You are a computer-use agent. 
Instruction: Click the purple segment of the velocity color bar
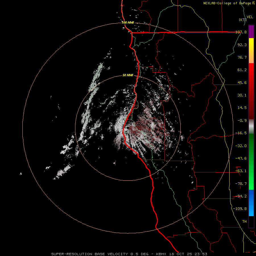coord(251,32)
